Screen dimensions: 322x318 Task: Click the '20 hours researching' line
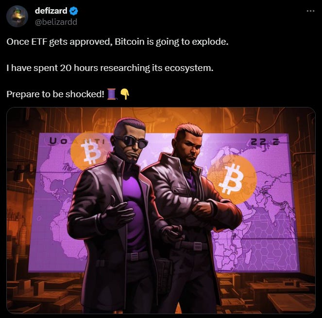pos(110,68)
